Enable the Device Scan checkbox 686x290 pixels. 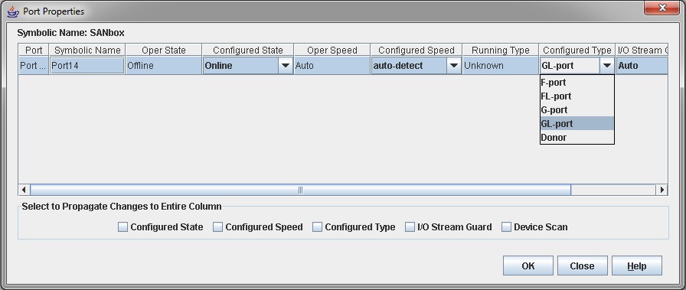tap(506, 227)
